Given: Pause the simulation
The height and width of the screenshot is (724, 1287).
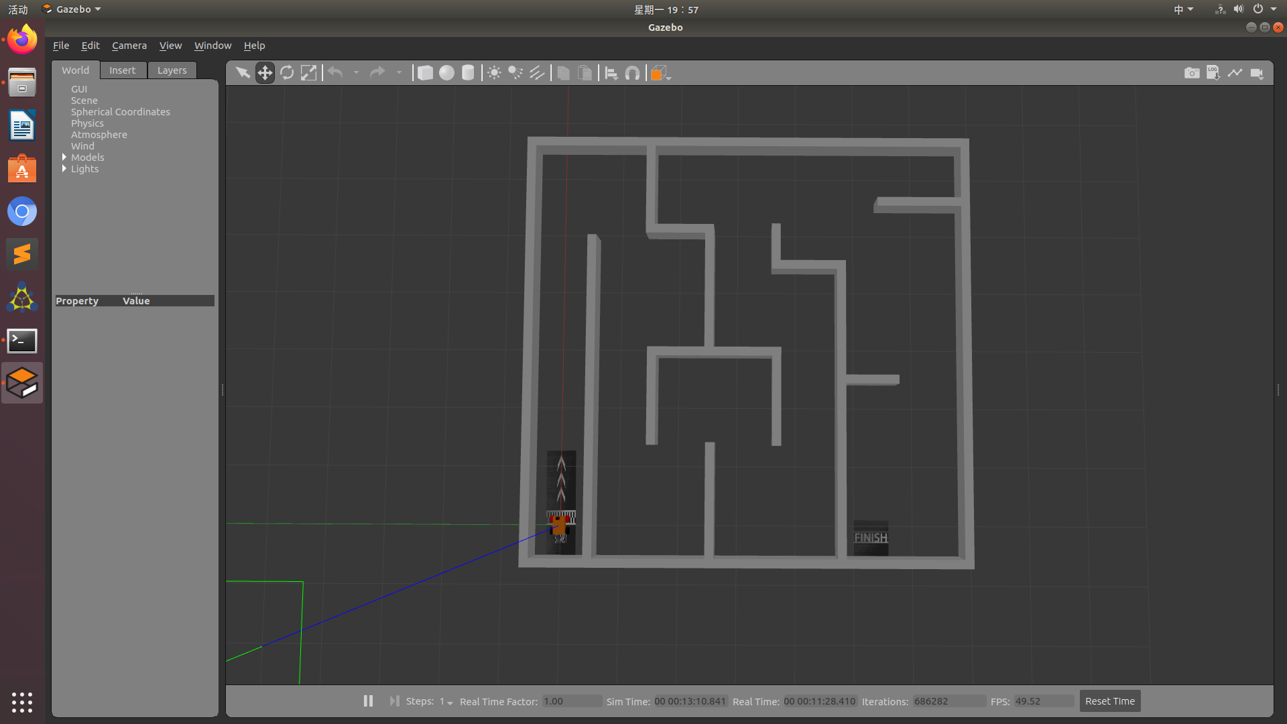Looking at the screenshot, I should point(368,701).
